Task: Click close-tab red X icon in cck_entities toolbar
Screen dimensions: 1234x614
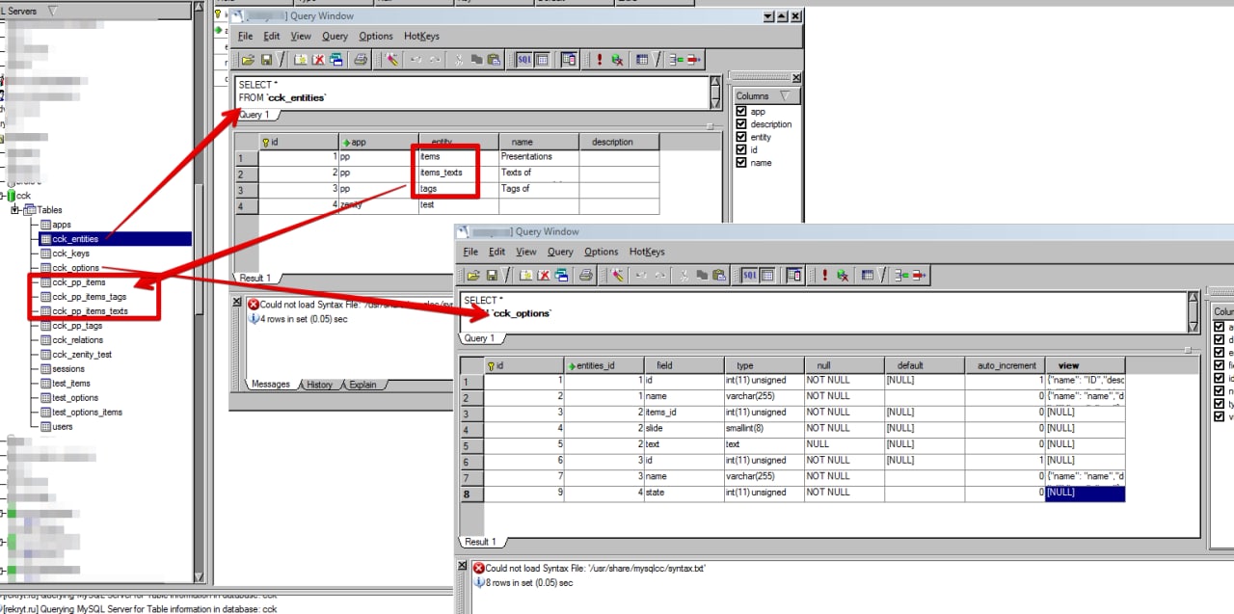Action: click(317, 60)
